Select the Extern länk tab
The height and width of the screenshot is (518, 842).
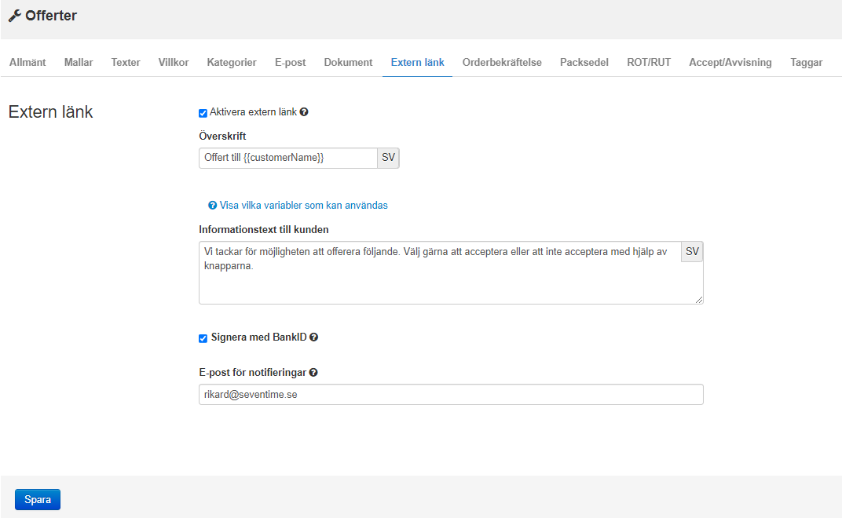click(417, 62)
